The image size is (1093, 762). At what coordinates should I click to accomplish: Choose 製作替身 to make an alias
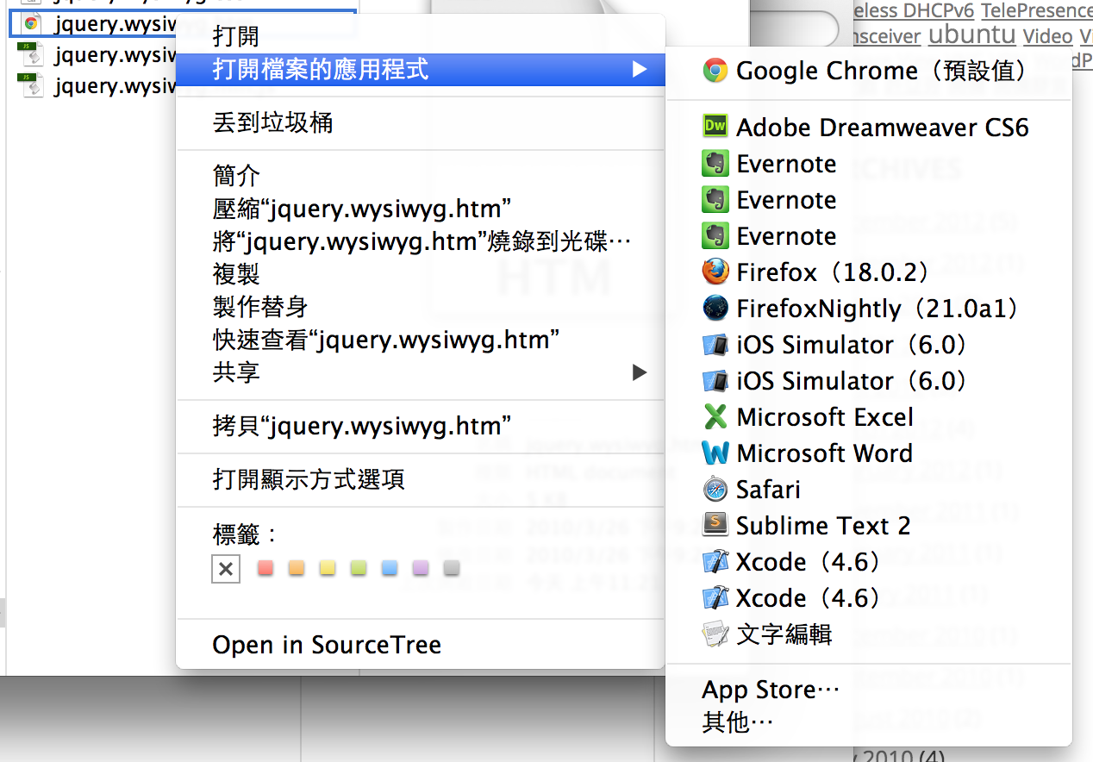(x=421, y=307)
